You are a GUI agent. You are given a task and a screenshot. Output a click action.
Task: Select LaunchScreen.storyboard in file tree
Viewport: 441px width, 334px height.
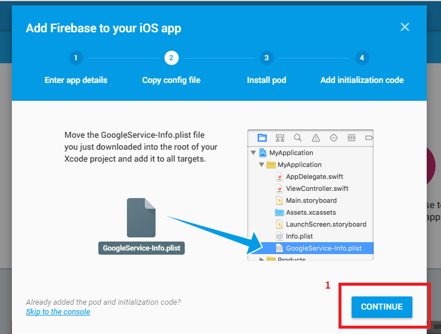tap(326, 224)
